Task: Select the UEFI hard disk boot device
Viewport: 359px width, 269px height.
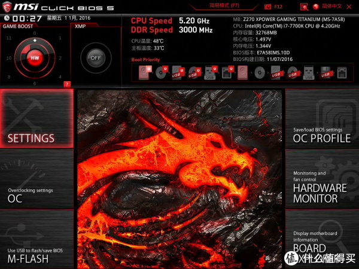Action: pyautogui.click(x=145, y=73)
